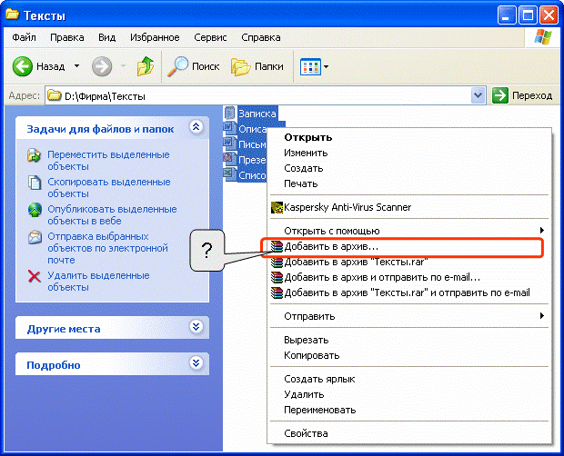564x456 pixels.
Task: Choose Переименовать in context menu
Action: tap(320, 410)
